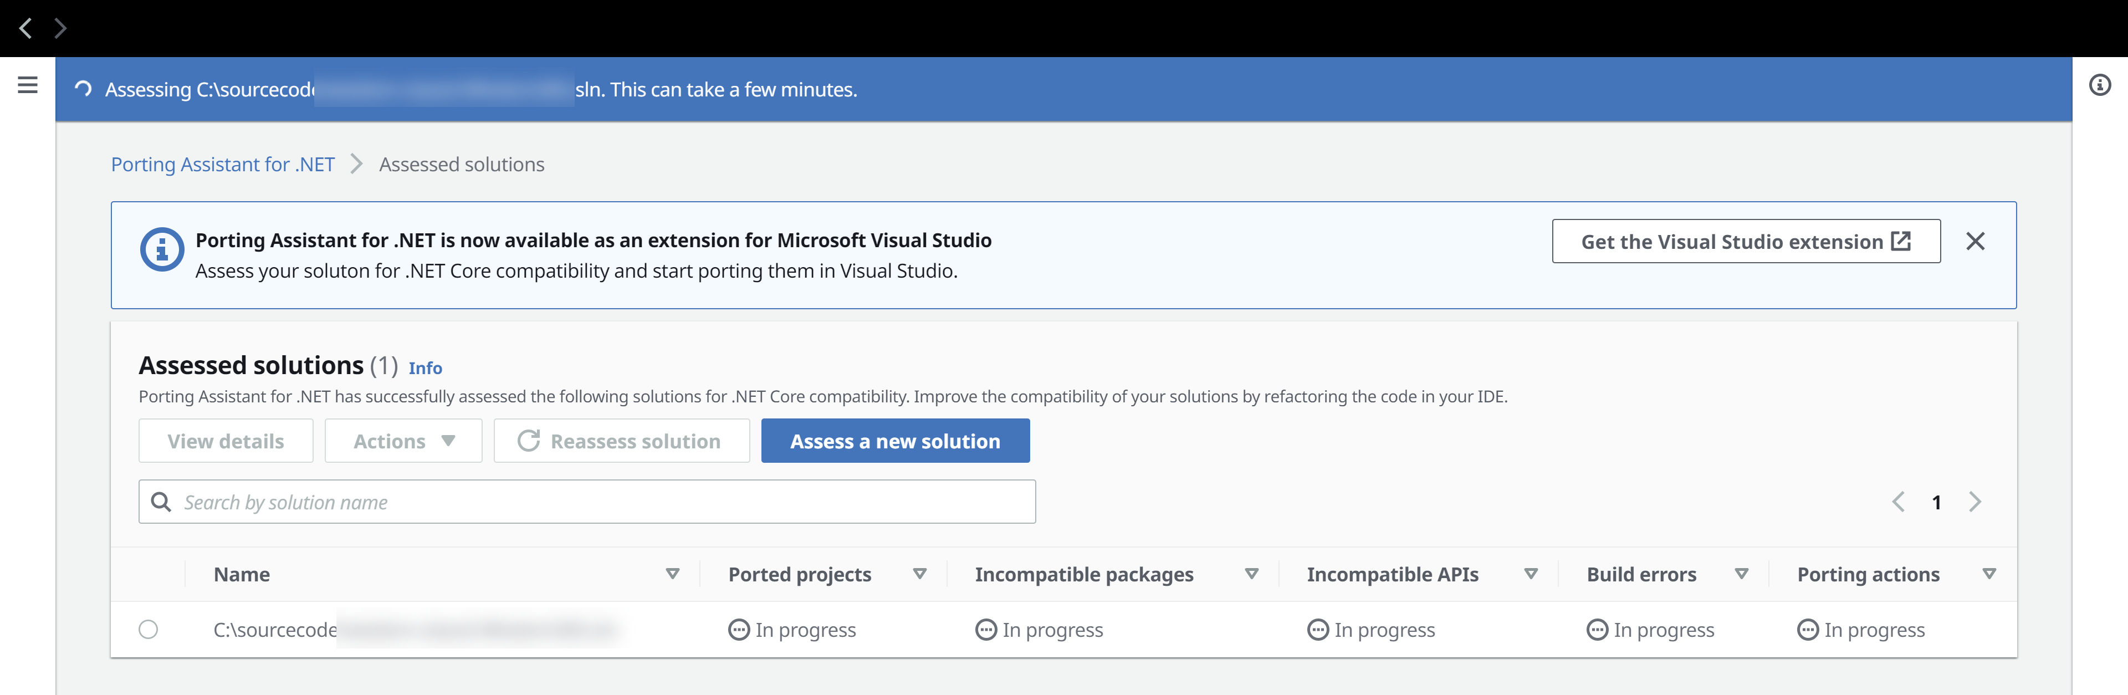Click the assessing spinner icon in banner
This screenshot has width=2128, height=695.
[x=83, y=89]
